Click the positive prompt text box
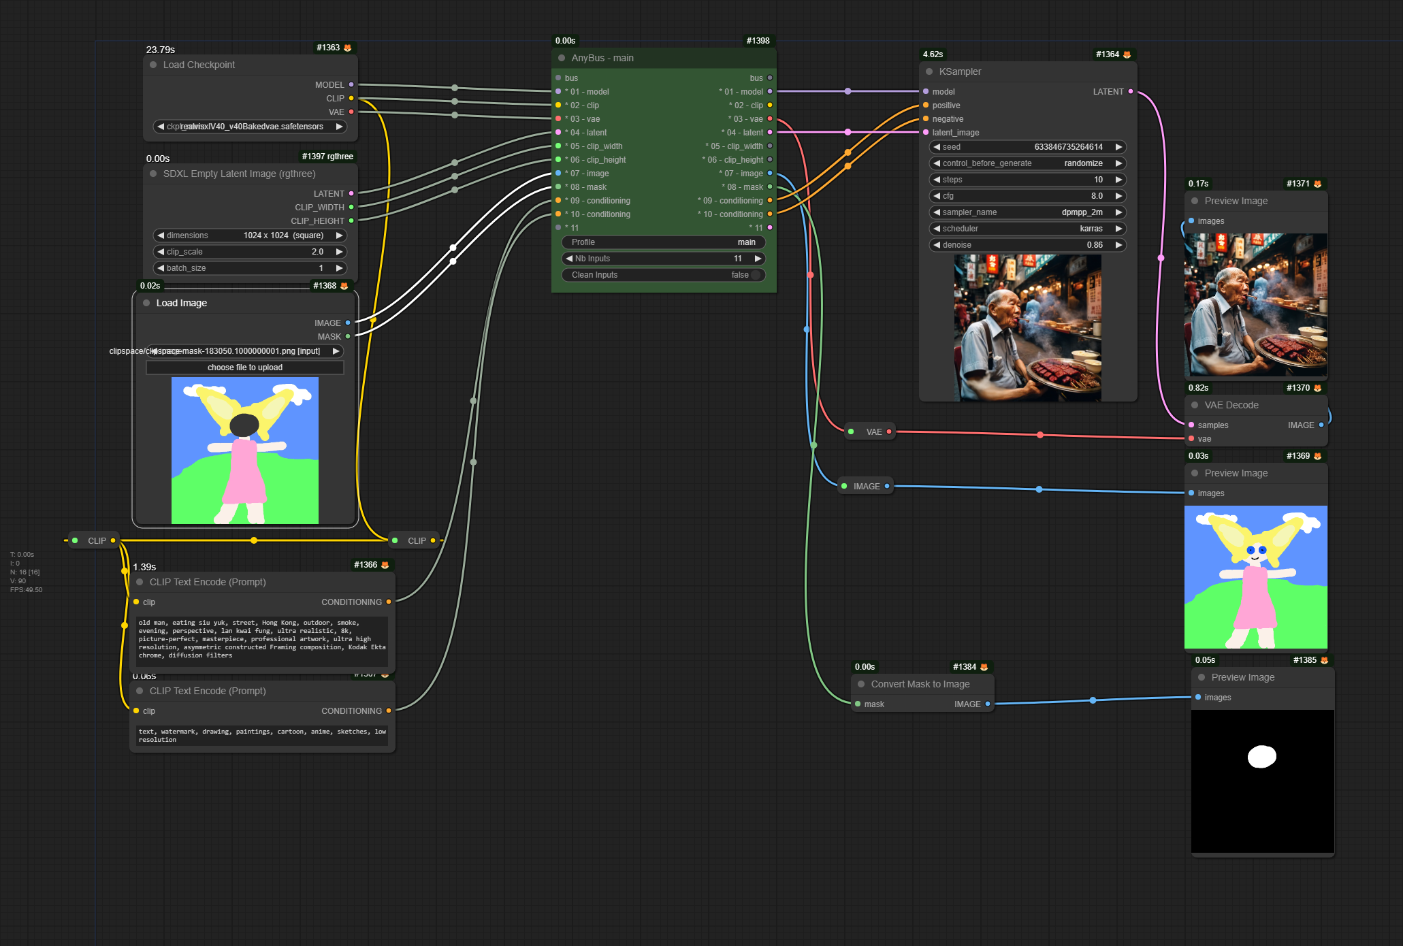1403x946 pixels. (x=262, y=640)
